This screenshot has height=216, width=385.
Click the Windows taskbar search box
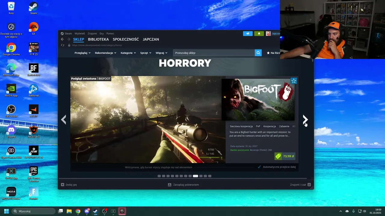tap(33, 211)
